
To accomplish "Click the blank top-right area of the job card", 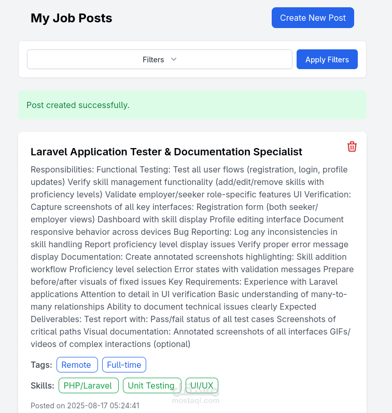I will pyautogui.click(x=327, y=140).
